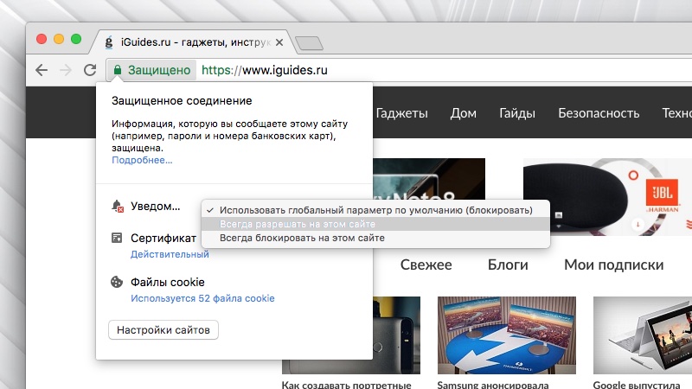Click the page reload icon
The image size is (692, 389).
pos(89,70)
